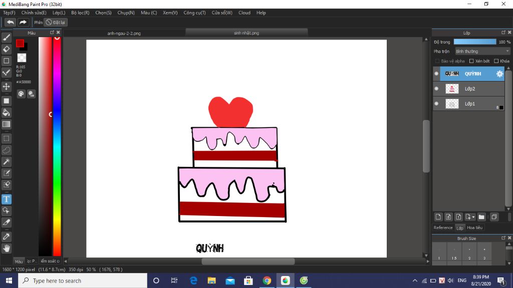Click the canvas vertical scrollbar thumb
The image size is (513, 288).
(426, 146)
